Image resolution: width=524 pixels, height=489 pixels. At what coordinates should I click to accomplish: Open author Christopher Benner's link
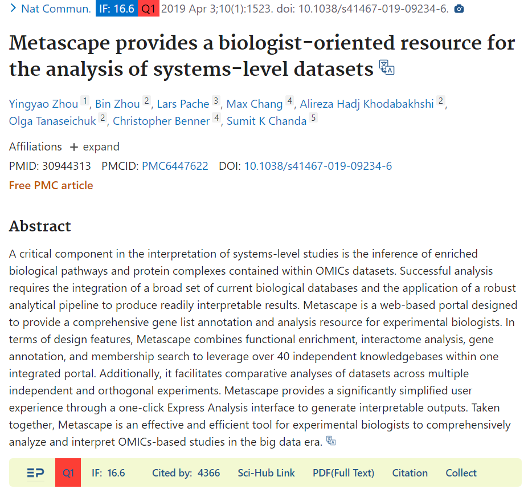point(161,121)
